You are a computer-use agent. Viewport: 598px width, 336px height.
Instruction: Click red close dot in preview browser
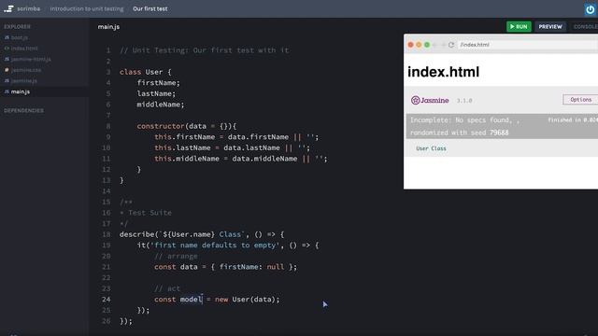pyautogui.click(x=411, y=45)
